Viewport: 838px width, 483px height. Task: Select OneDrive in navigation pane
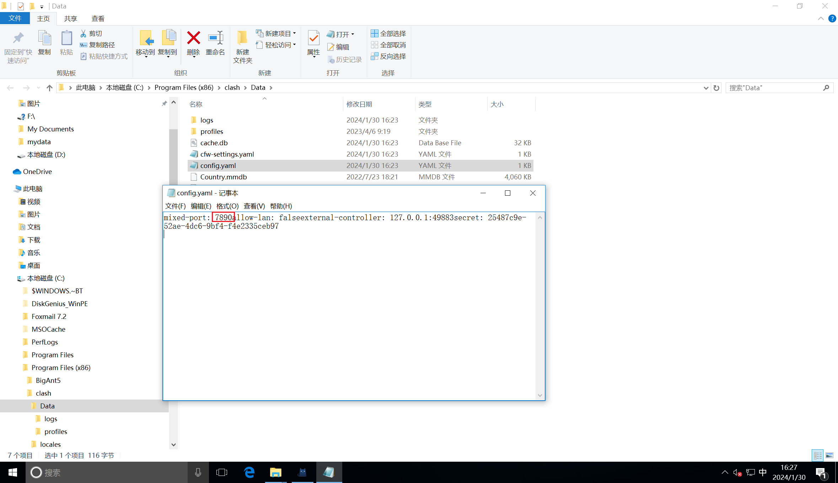pos(37,172)
